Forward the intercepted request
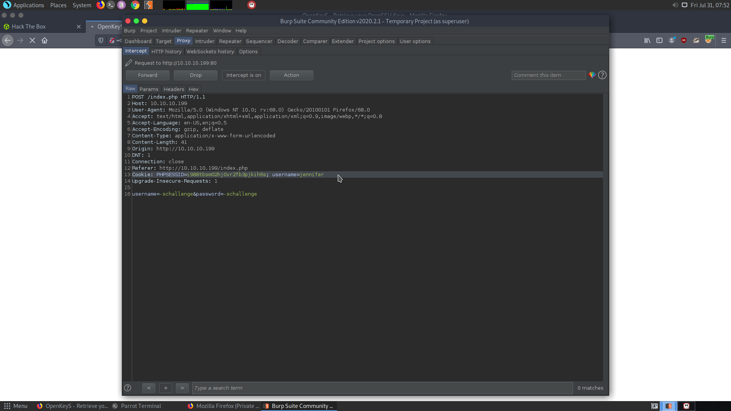Screen dimensions: 731x411 point(147,75)
